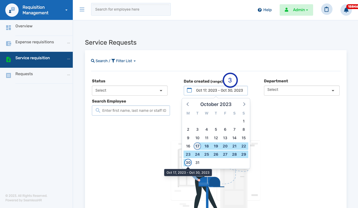This screenshot has height=208, width=358.
Task: Switch to Expense requisitions section
Action: point(34,42)
